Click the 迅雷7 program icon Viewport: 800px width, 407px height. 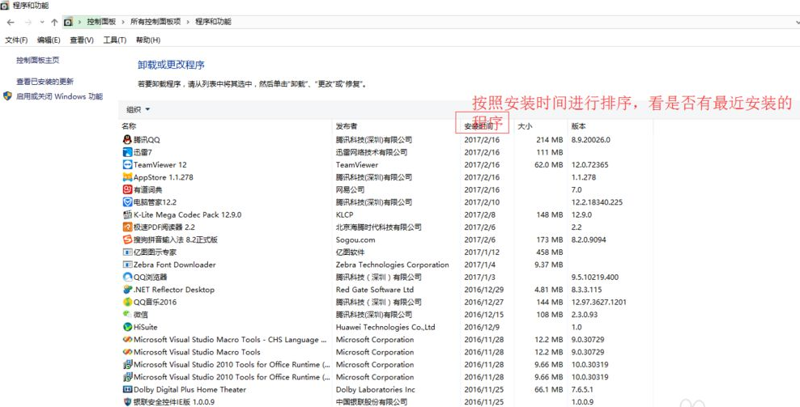128,152
